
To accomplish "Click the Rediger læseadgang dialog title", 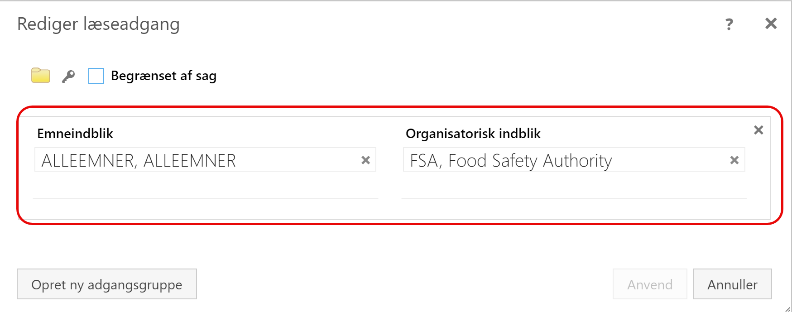I will (98, 24).
